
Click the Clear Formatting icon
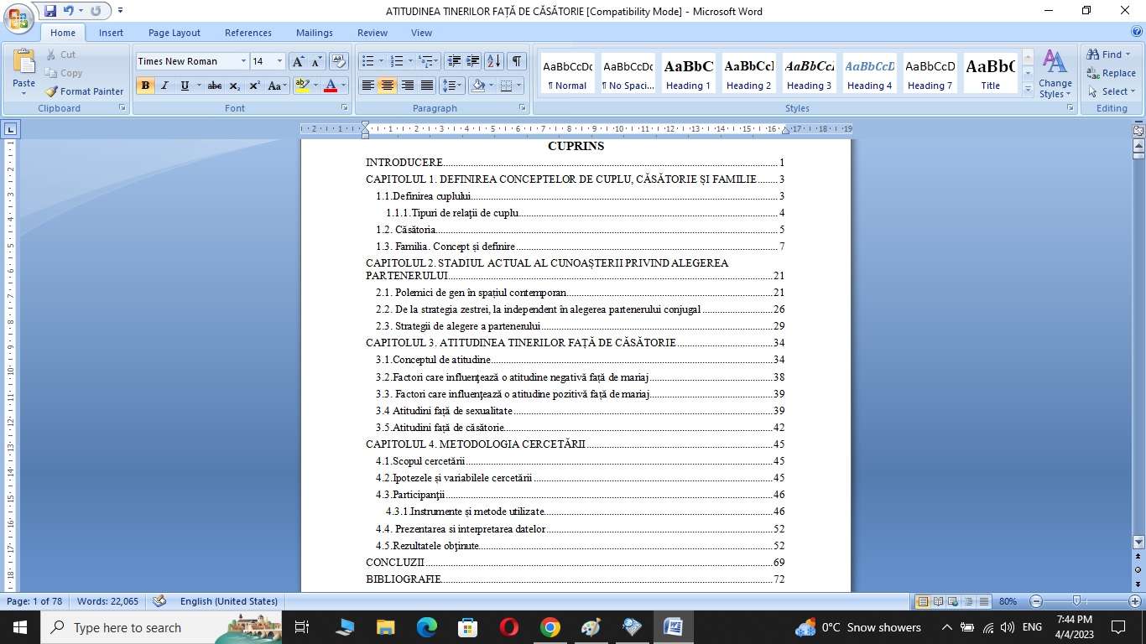click(x=339, y=61)
